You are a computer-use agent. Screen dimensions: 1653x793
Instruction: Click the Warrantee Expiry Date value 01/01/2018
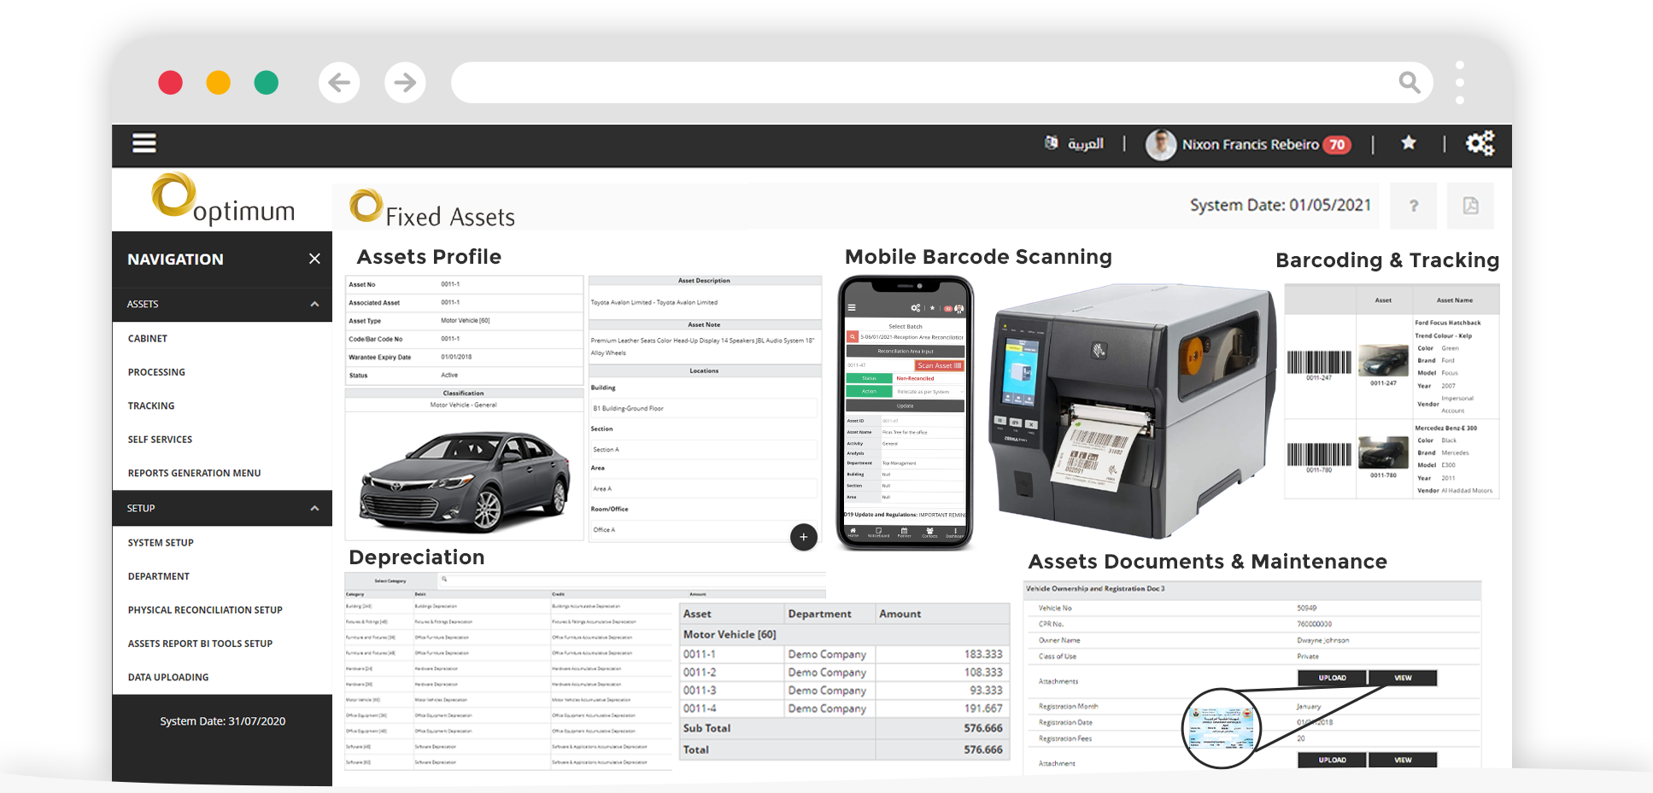coord(456,358)
